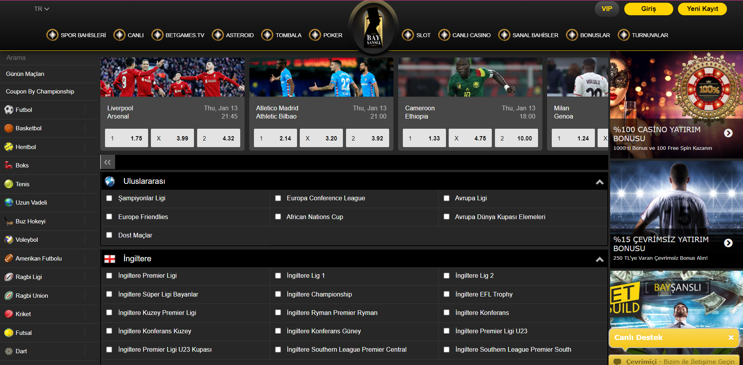
Task: Open the ASTEROID menu
Action: pyautogui.click(x=240, y=35)
